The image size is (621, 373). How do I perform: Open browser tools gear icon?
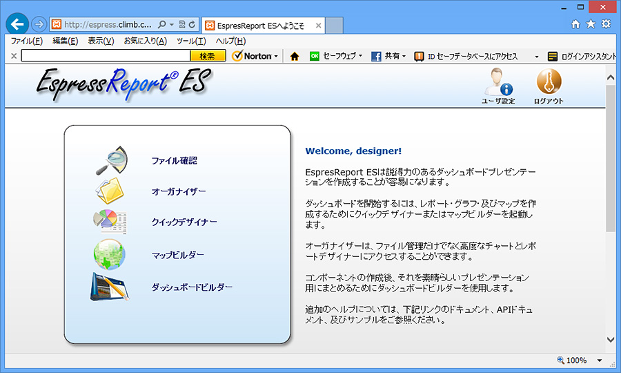click(x=606, y=23)
